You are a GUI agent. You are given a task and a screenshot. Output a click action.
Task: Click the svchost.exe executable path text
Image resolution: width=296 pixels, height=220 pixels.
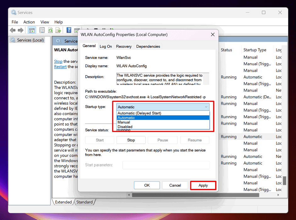(x=145, y=97)
